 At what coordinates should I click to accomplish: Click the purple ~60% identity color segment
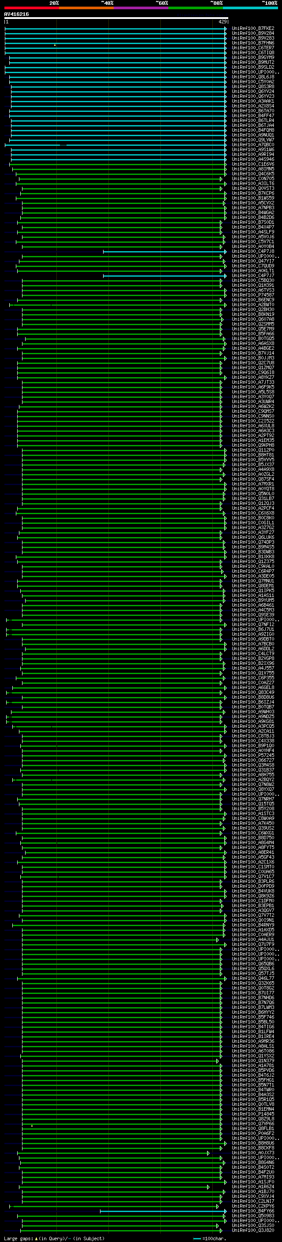(x=141, y=8)
